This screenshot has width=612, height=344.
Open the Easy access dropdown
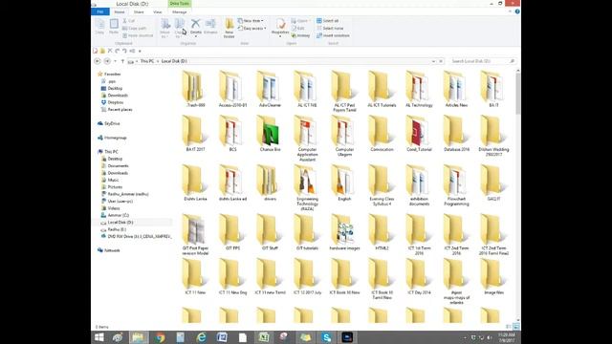click(x=251, y=28)
